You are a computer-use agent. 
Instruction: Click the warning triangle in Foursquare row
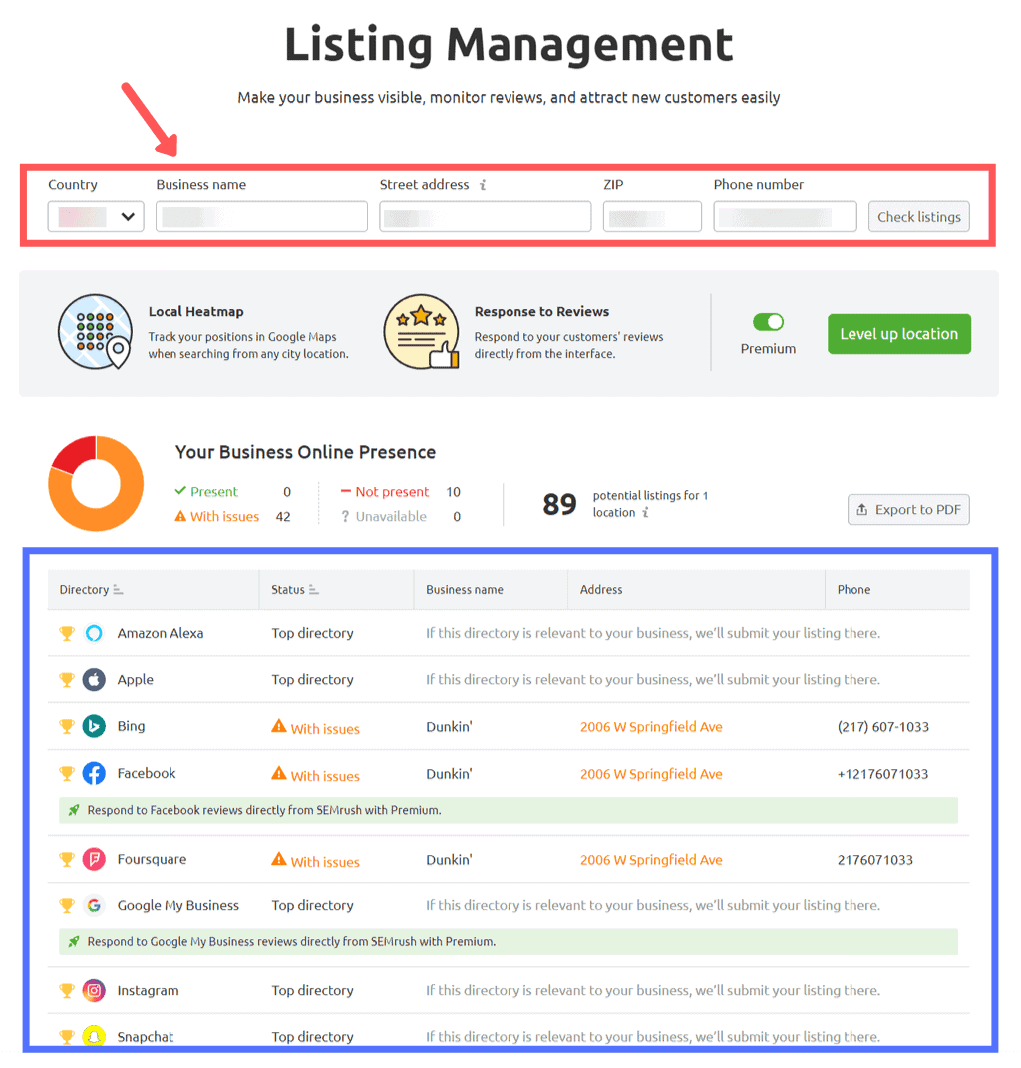(x=279, y=859)
